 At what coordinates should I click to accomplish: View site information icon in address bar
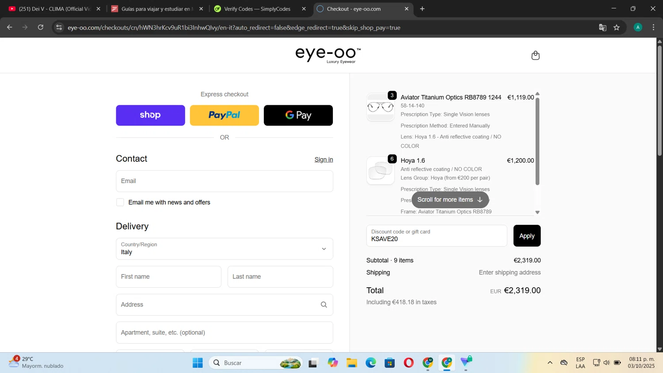click(59, 27)
